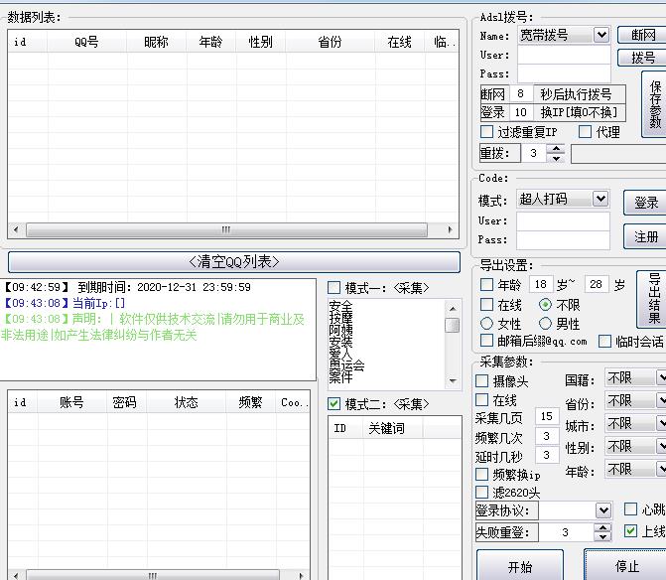Click the 清空QQ列表 button
The height and width of the screenshot is (580, 666).
pyautogui.click(x=234, y=262)
